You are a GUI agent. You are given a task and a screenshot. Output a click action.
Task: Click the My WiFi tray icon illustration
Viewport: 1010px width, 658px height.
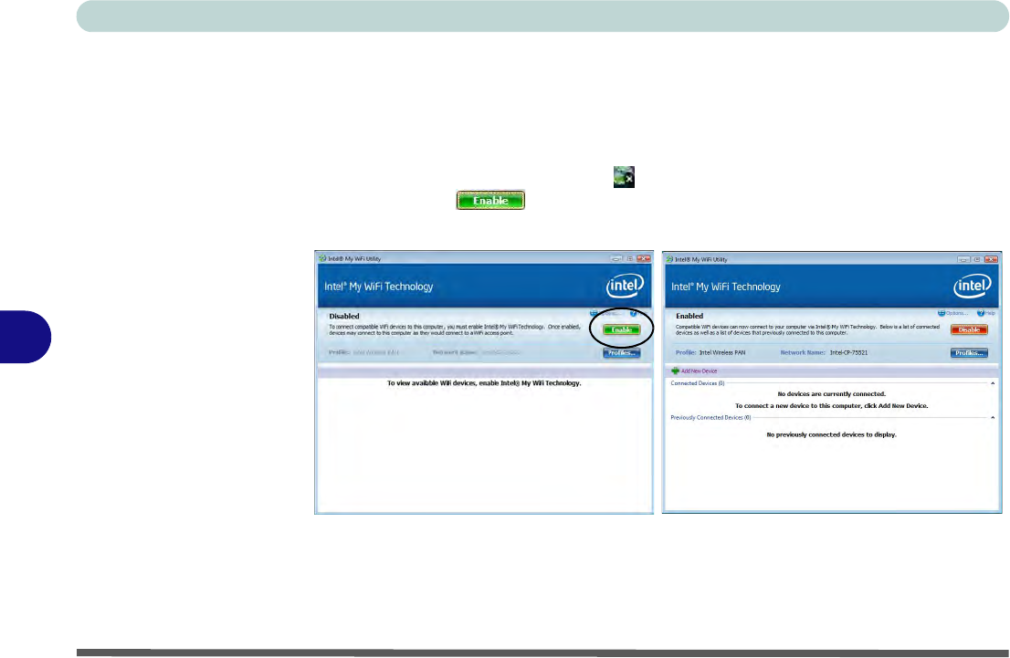click(624, 176)
